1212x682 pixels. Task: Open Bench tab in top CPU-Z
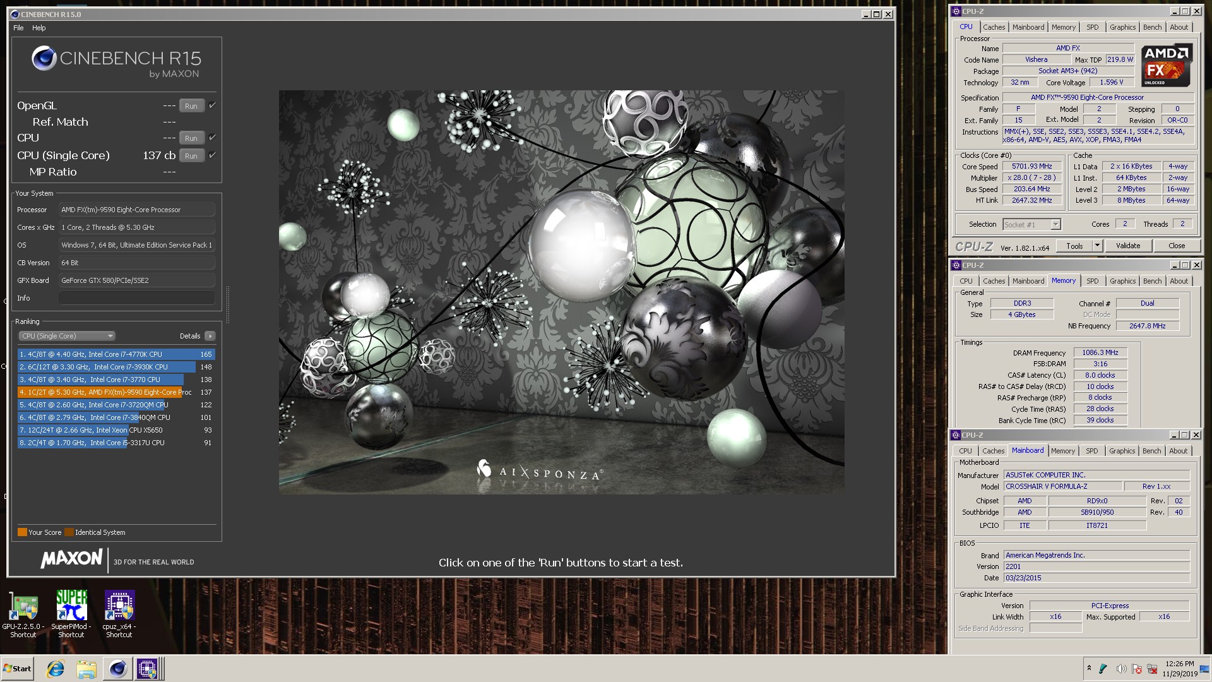1152,27
